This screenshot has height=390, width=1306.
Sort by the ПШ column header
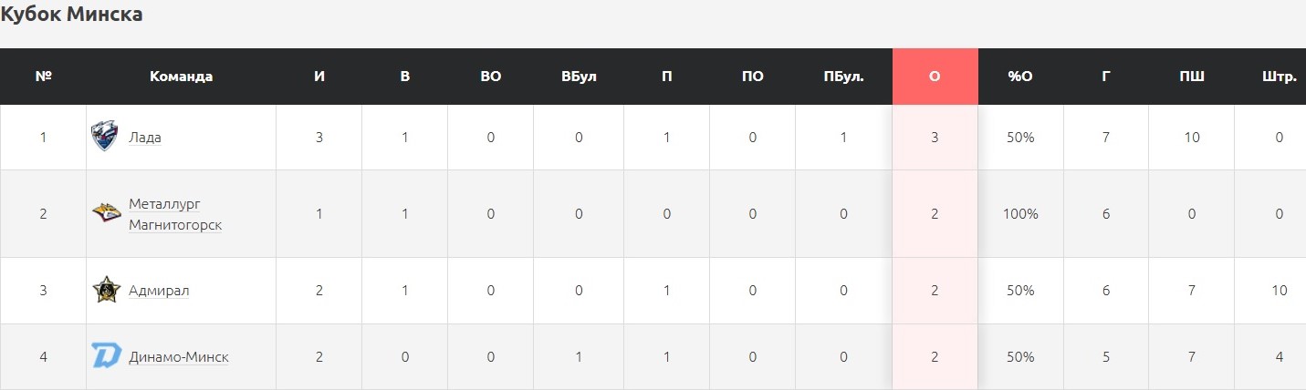pos(1191,77)
